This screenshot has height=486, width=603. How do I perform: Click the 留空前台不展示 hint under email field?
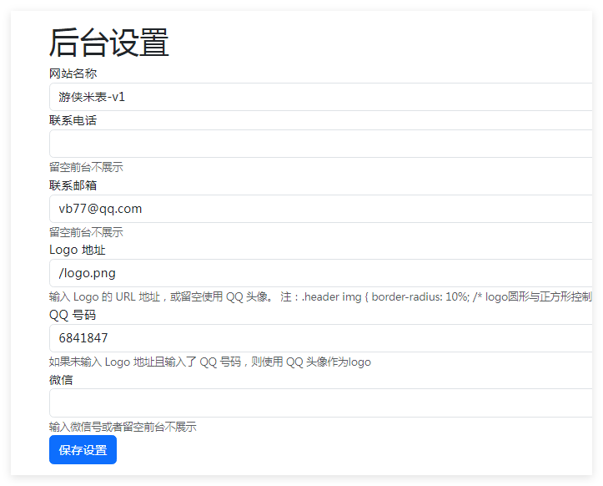pos(86,232)
